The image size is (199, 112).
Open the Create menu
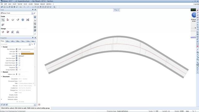click(30, 4)
